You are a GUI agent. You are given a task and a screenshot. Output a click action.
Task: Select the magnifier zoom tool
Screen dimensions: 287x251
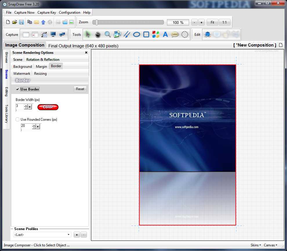[108, 34]
